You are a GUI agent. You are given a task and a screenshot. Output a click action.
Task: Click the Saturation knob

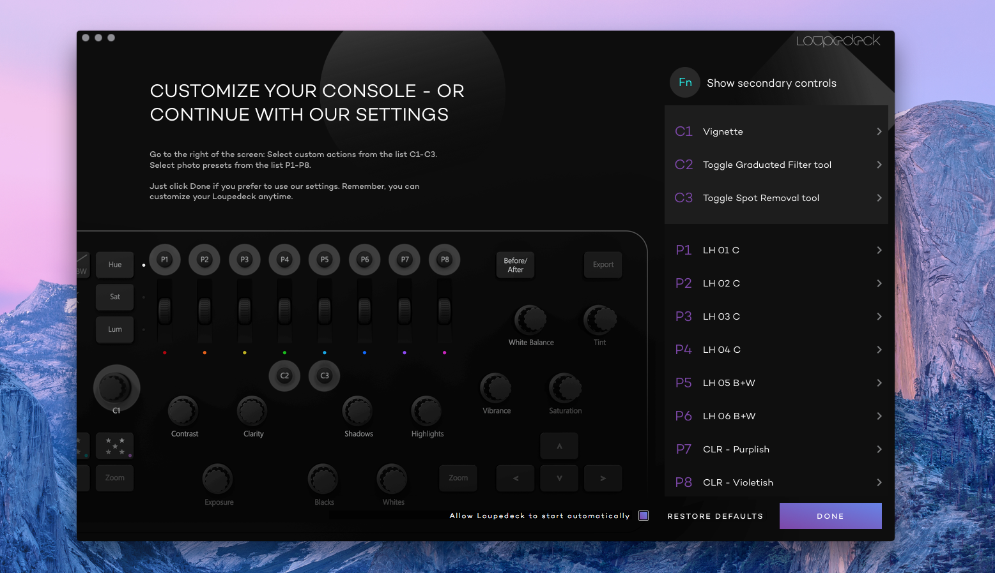coord(565,389)
